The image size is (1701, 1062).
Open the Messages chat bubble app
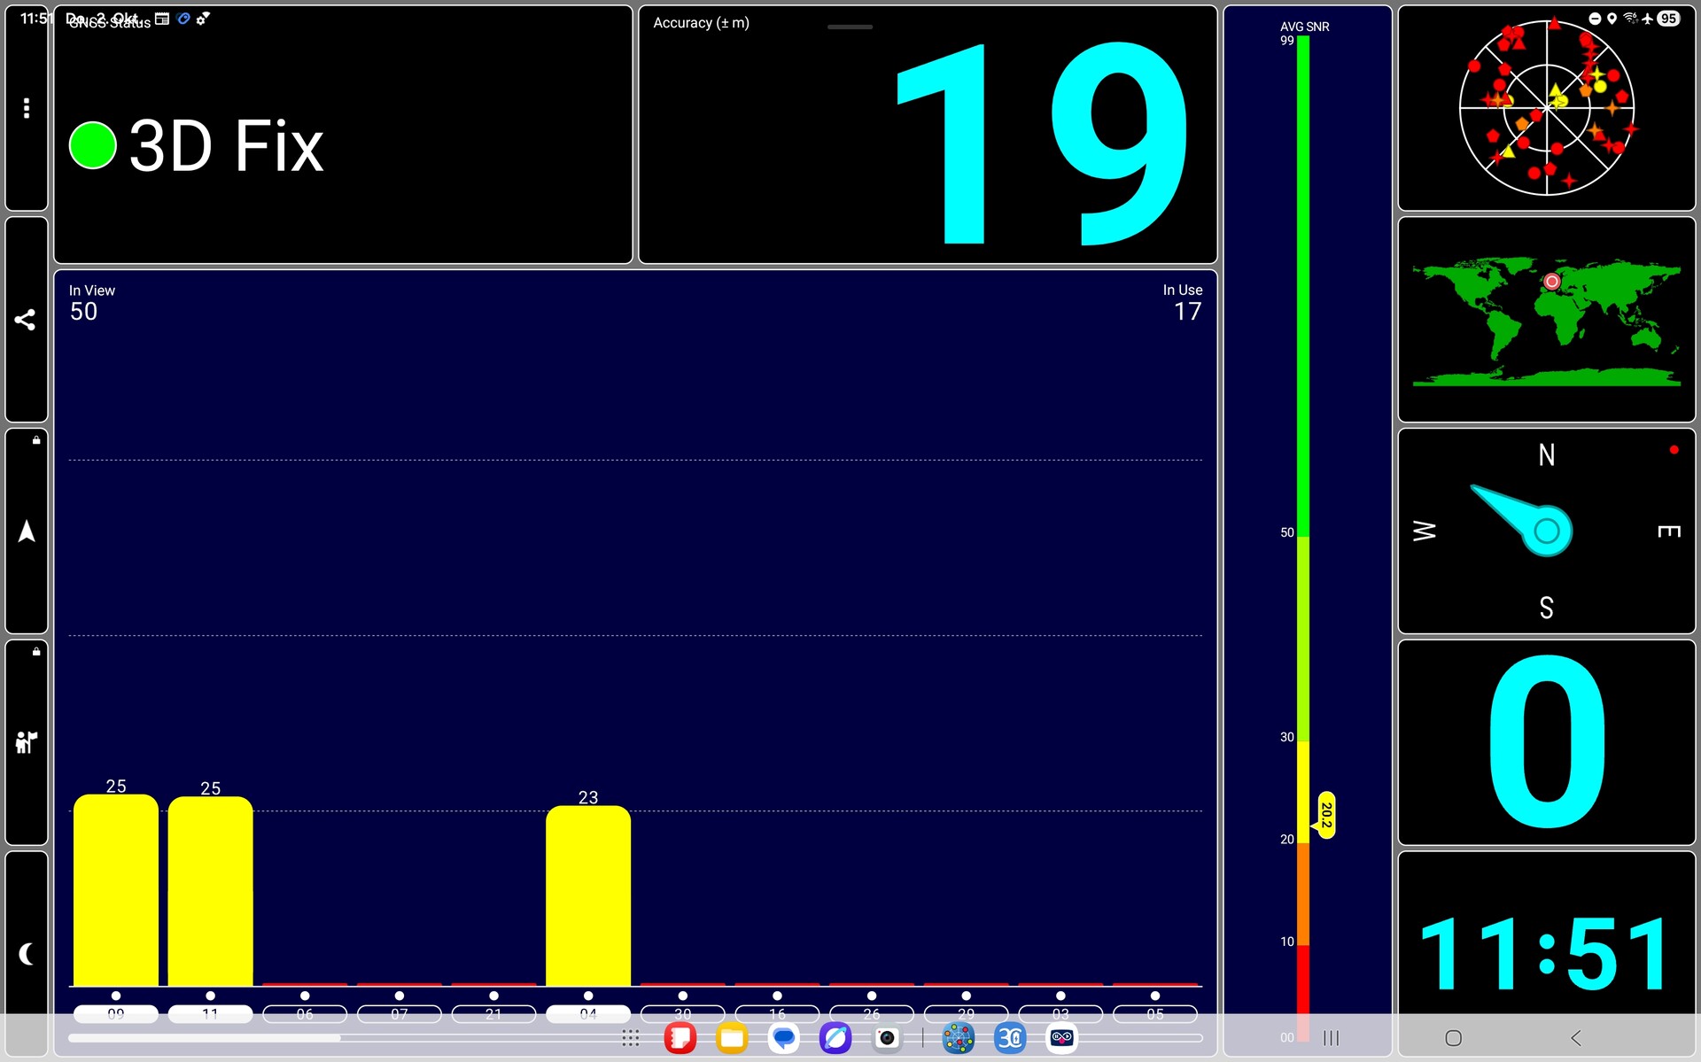pos(783,1038)
